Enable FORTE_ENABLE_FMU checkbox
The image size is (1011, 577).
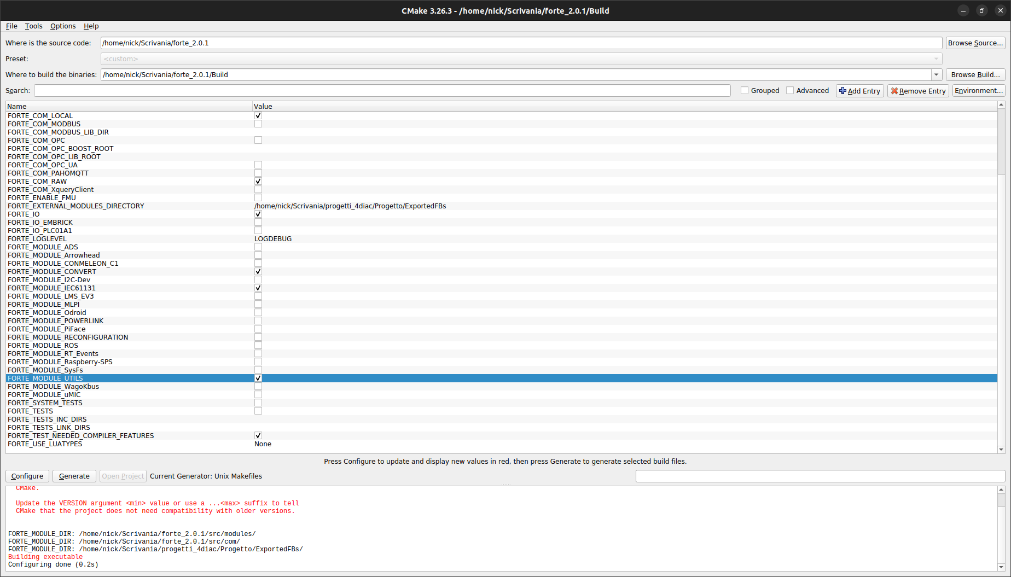[258, 197]
